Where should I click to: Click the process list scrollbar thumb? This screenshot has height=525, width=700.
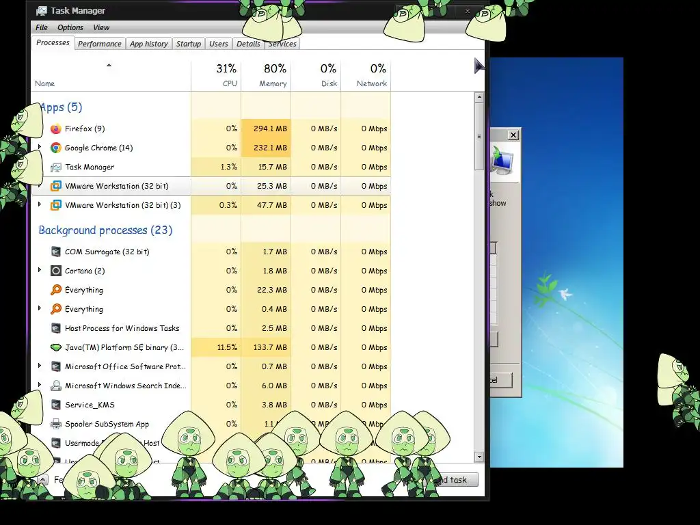click(479, 136)
